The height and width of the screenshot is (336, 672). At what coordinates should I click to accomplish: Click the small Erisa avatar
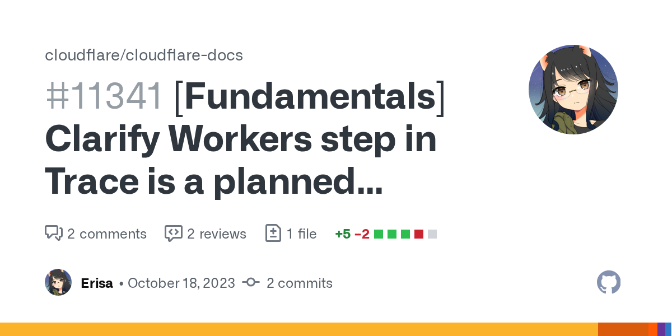point(58,282)
